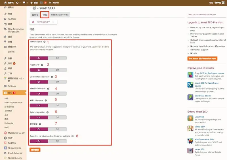Open Search Appearance submenu
Image resolution: width=227 pixels, height=160 pixels.
pos(13,102)
